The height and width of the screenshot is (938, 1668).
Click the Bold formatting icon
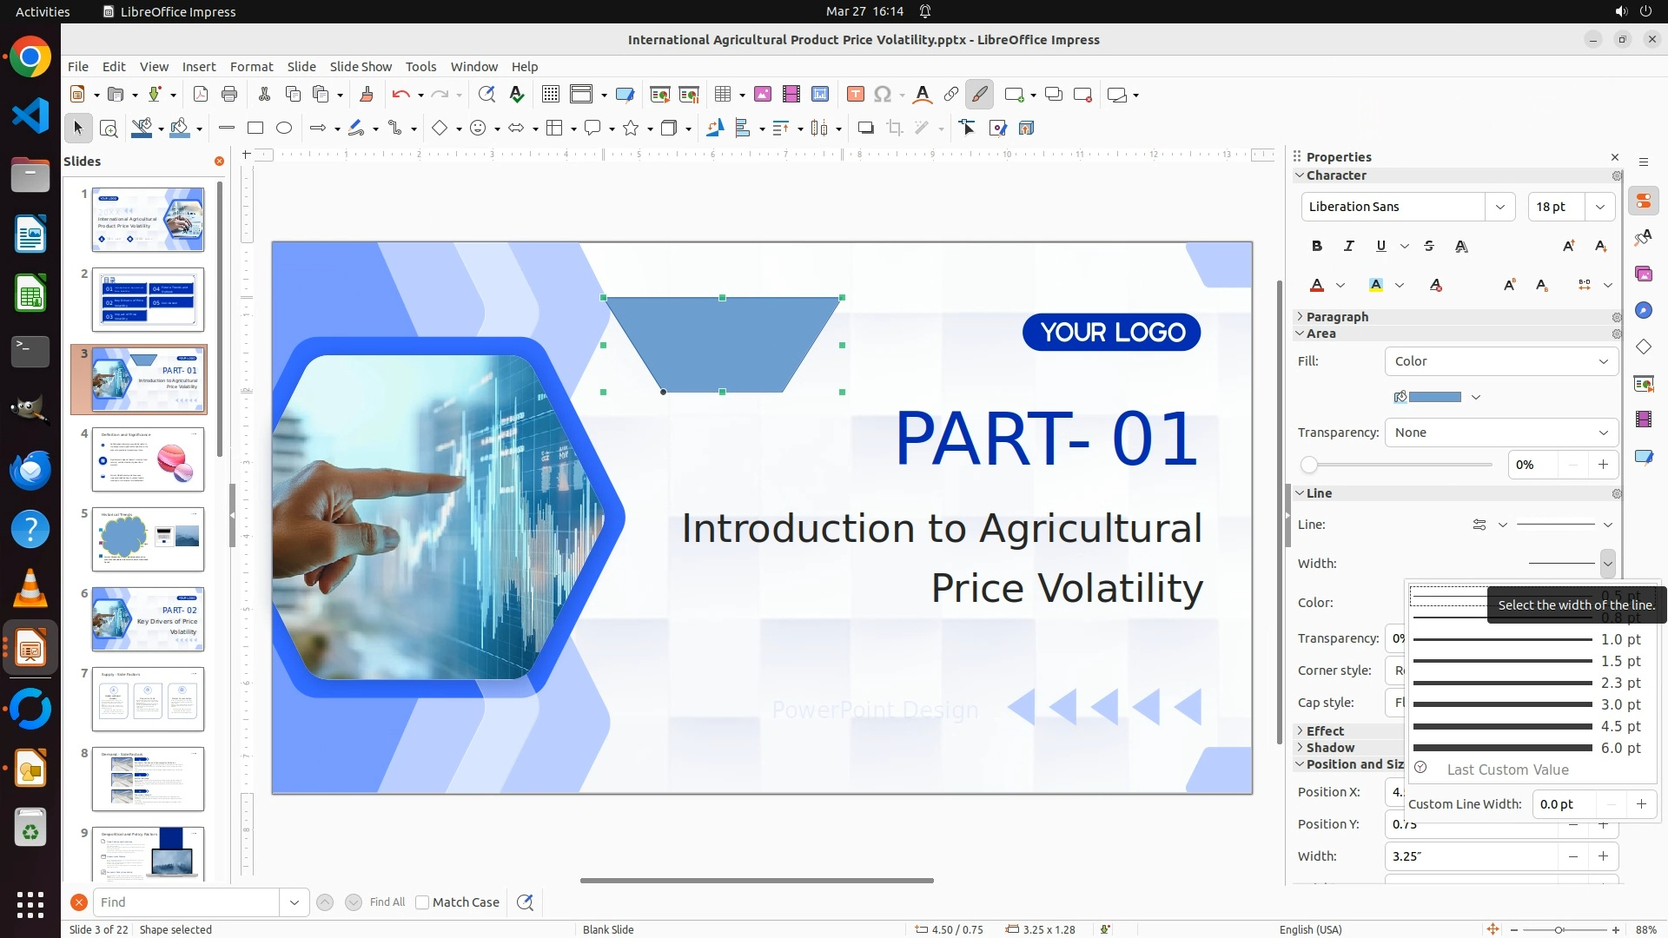pyautogui.click(x=1317, y=247)
